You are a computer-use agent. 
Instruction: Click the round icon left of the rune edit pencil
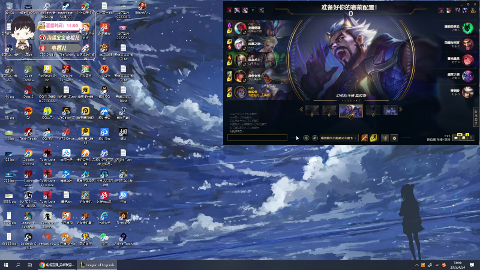click(x=306, y=138)
